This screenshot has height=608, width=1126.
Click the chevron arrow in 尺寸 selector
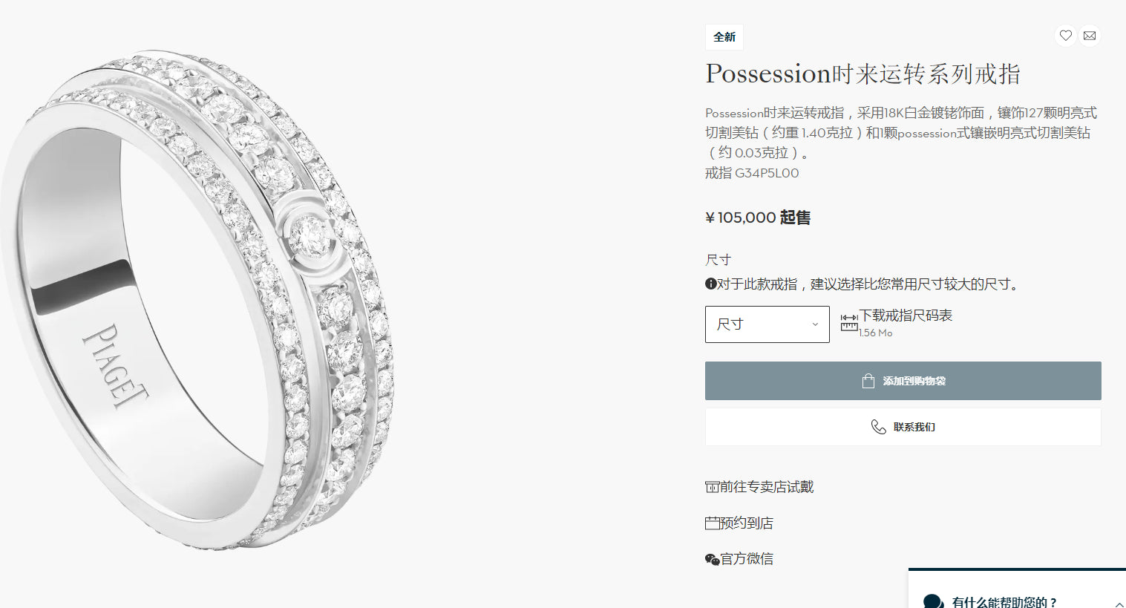[815, 324]
